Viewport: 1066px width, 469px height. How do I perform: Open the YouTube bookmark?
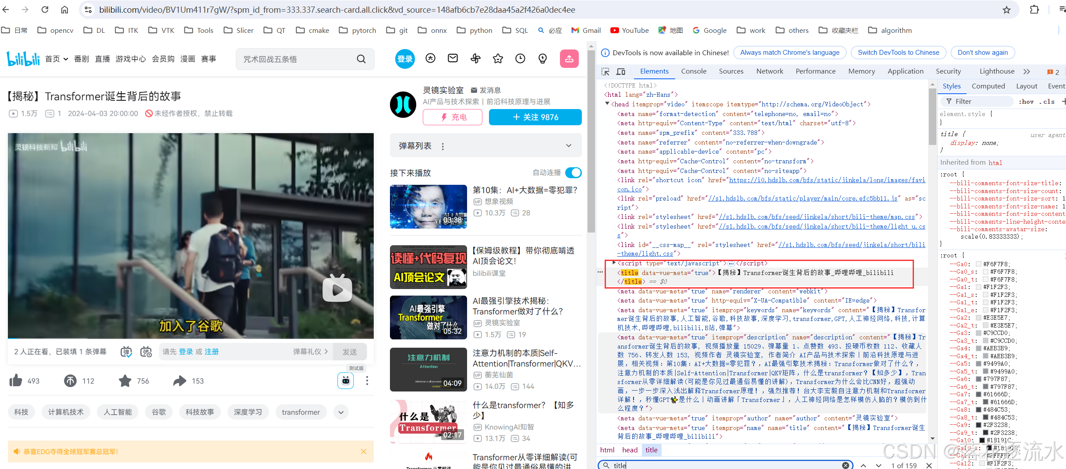pos(629,30)
